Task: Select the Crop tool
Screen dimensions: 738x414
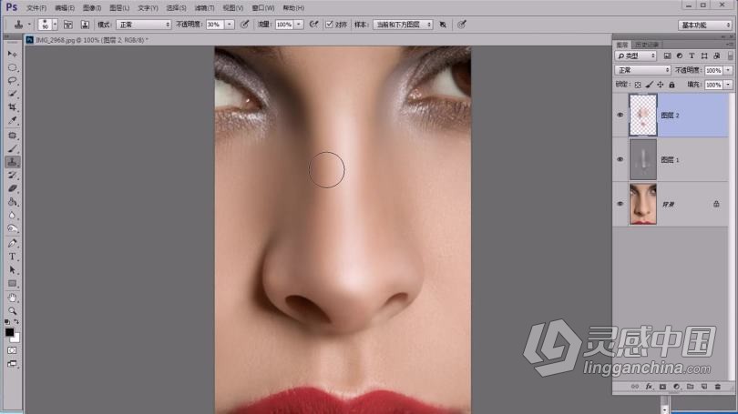Action: pos(12,107)
